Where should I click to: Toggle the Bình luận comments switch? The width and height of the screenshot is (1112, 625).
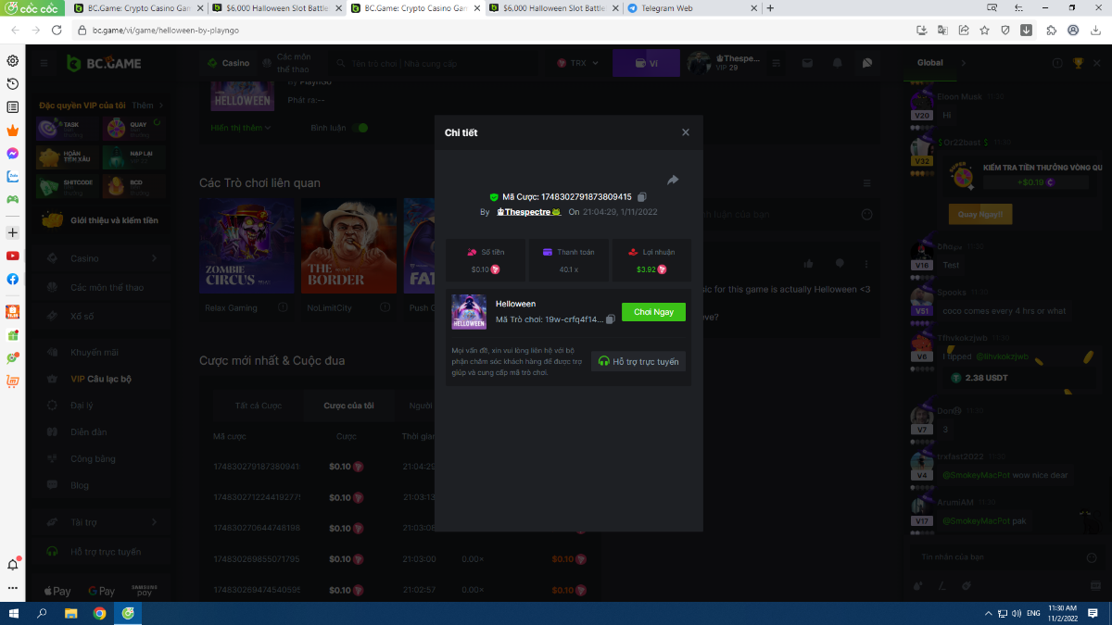coord(359,128)
